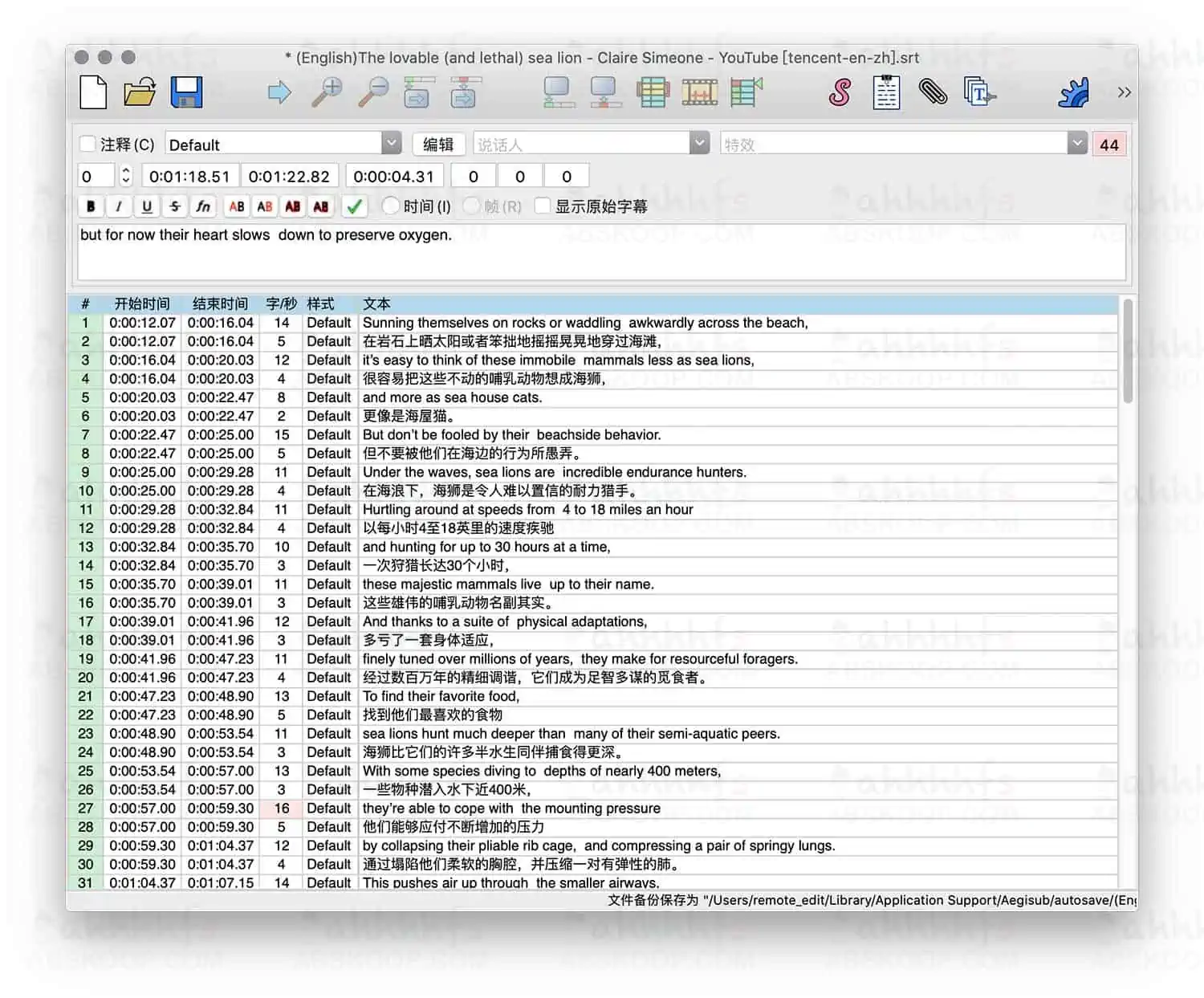Image resolution: width=1204 pixels, height=998 pixels.
Task: Open the Styles Manager pink S icon
Action: [840, 92]
